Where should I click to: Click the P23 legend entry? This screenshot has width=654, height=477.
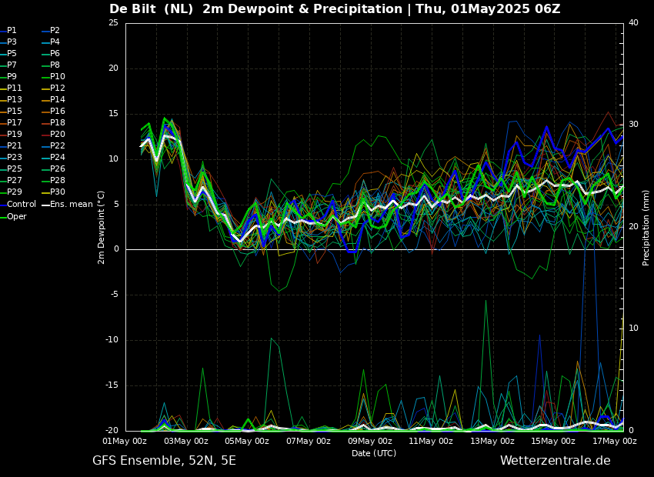pos(11,157)
